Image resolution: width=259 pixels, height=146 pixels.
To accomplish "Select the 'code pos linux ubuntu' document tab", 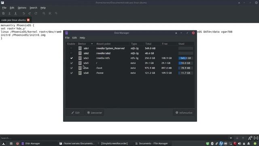I will tap(13, 20).
